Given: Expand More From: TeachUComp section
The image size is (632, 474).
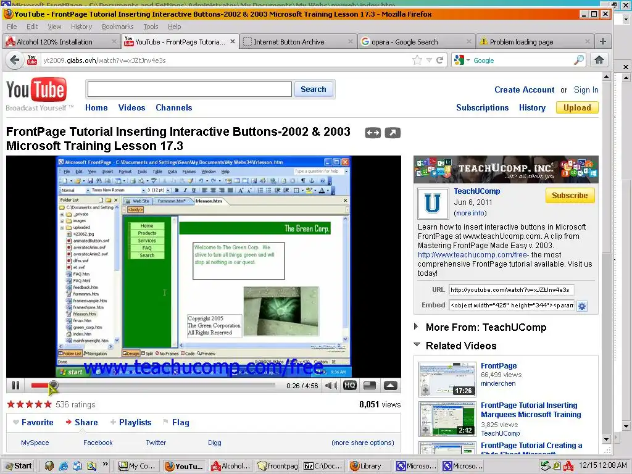Looking at the screenshot, I should 417,326.
